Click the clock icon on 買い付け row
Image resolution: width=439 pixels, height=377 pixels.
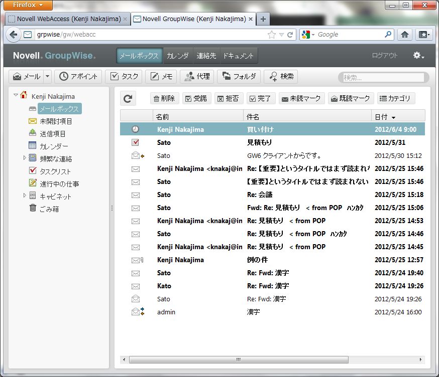[136, 129]
